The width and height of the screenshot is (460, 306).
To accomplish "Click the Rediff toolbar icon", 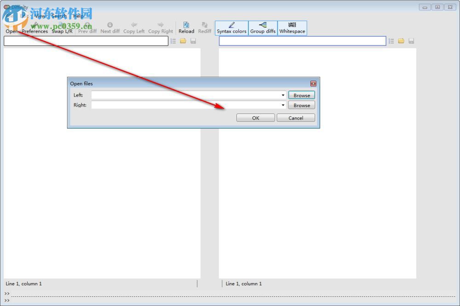I will click(205, 28).
